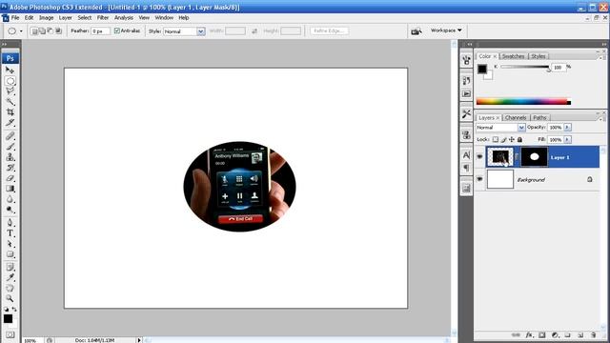
Task: Click the K grayscale slider
Action: click(x=525, y=68)
